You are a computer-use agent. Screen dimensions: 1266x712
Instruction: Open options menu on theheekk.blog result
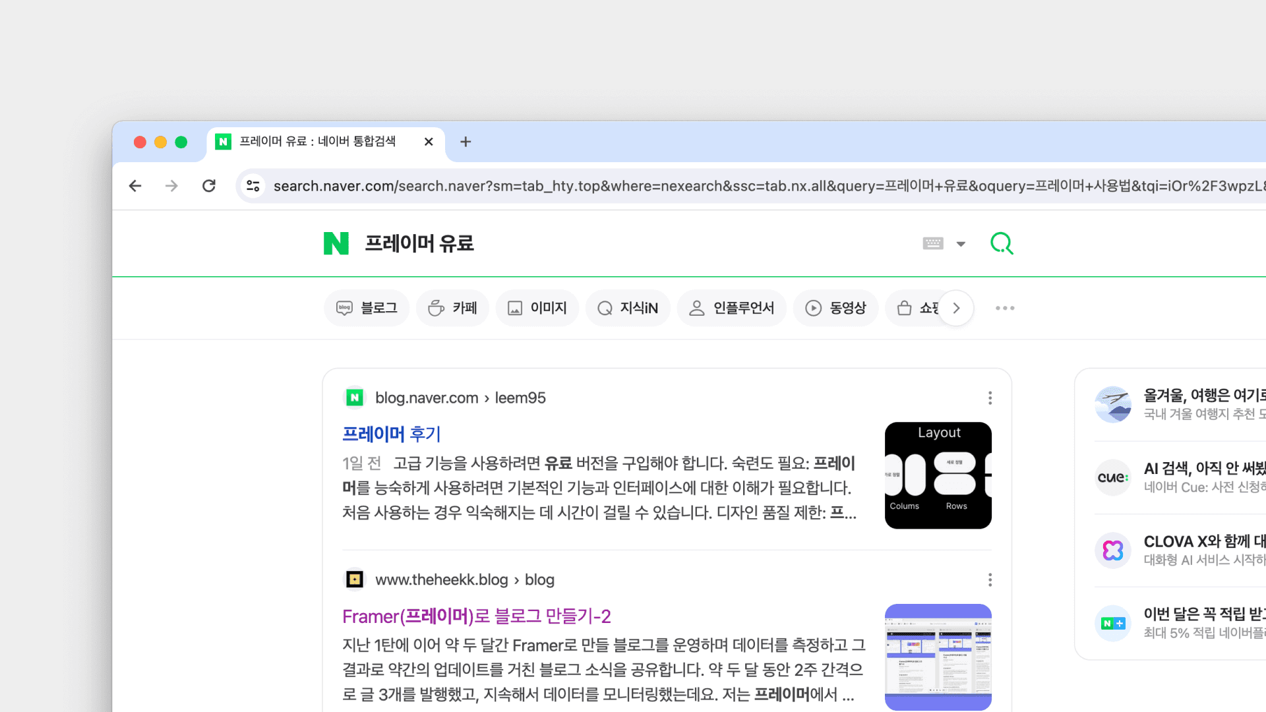pos(990,580)
